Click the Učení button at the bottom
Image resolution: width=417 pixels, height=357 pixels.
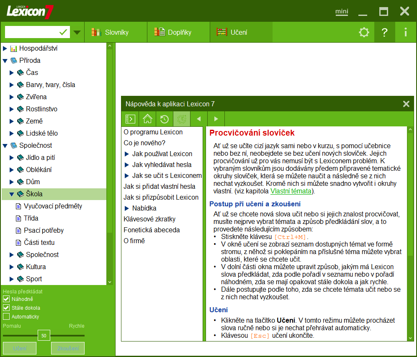click(x=20, y=348)
